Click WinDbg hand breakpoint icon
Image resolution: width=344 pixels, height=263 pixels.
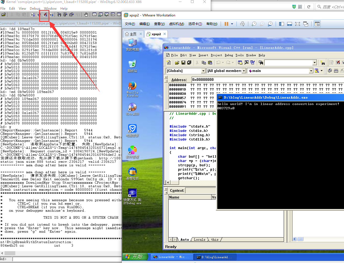click(x=86, y=15)
